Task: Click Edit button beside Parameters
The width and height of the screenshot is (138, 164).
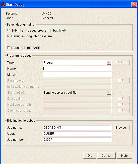Action: click(122, 80)
